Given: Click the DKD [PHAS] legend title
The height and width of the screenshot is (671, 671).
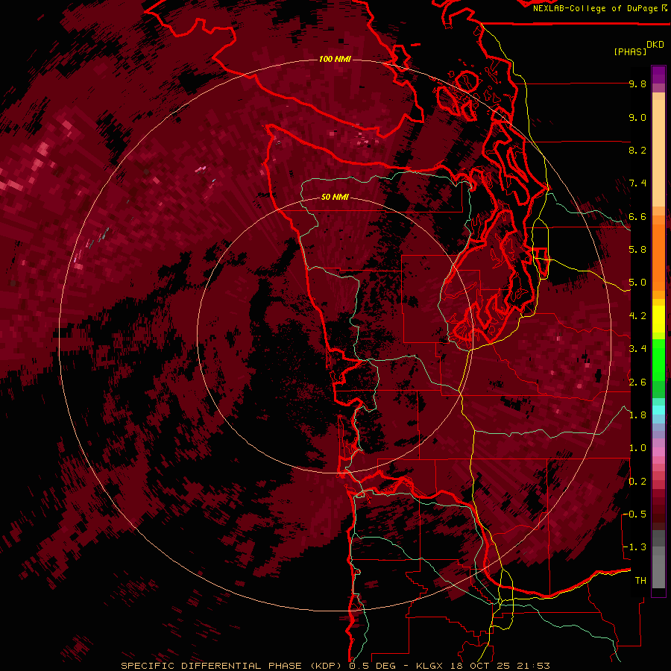Looking at the screenshot, I should 640,48.
